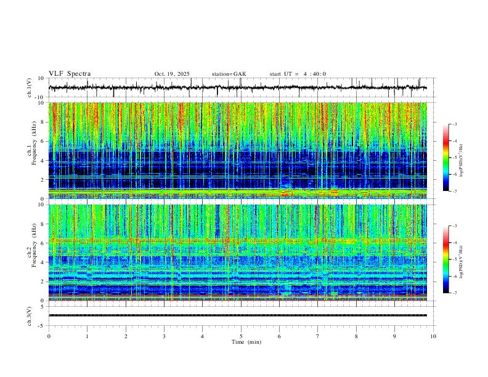Click the ch.2 Frequency (kHz) axis label

point(32,245)
